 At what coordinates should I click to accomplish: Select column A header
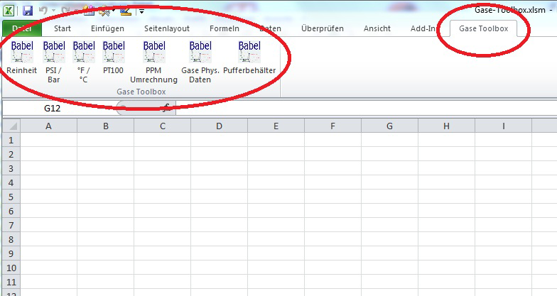(x=48, y=126)
